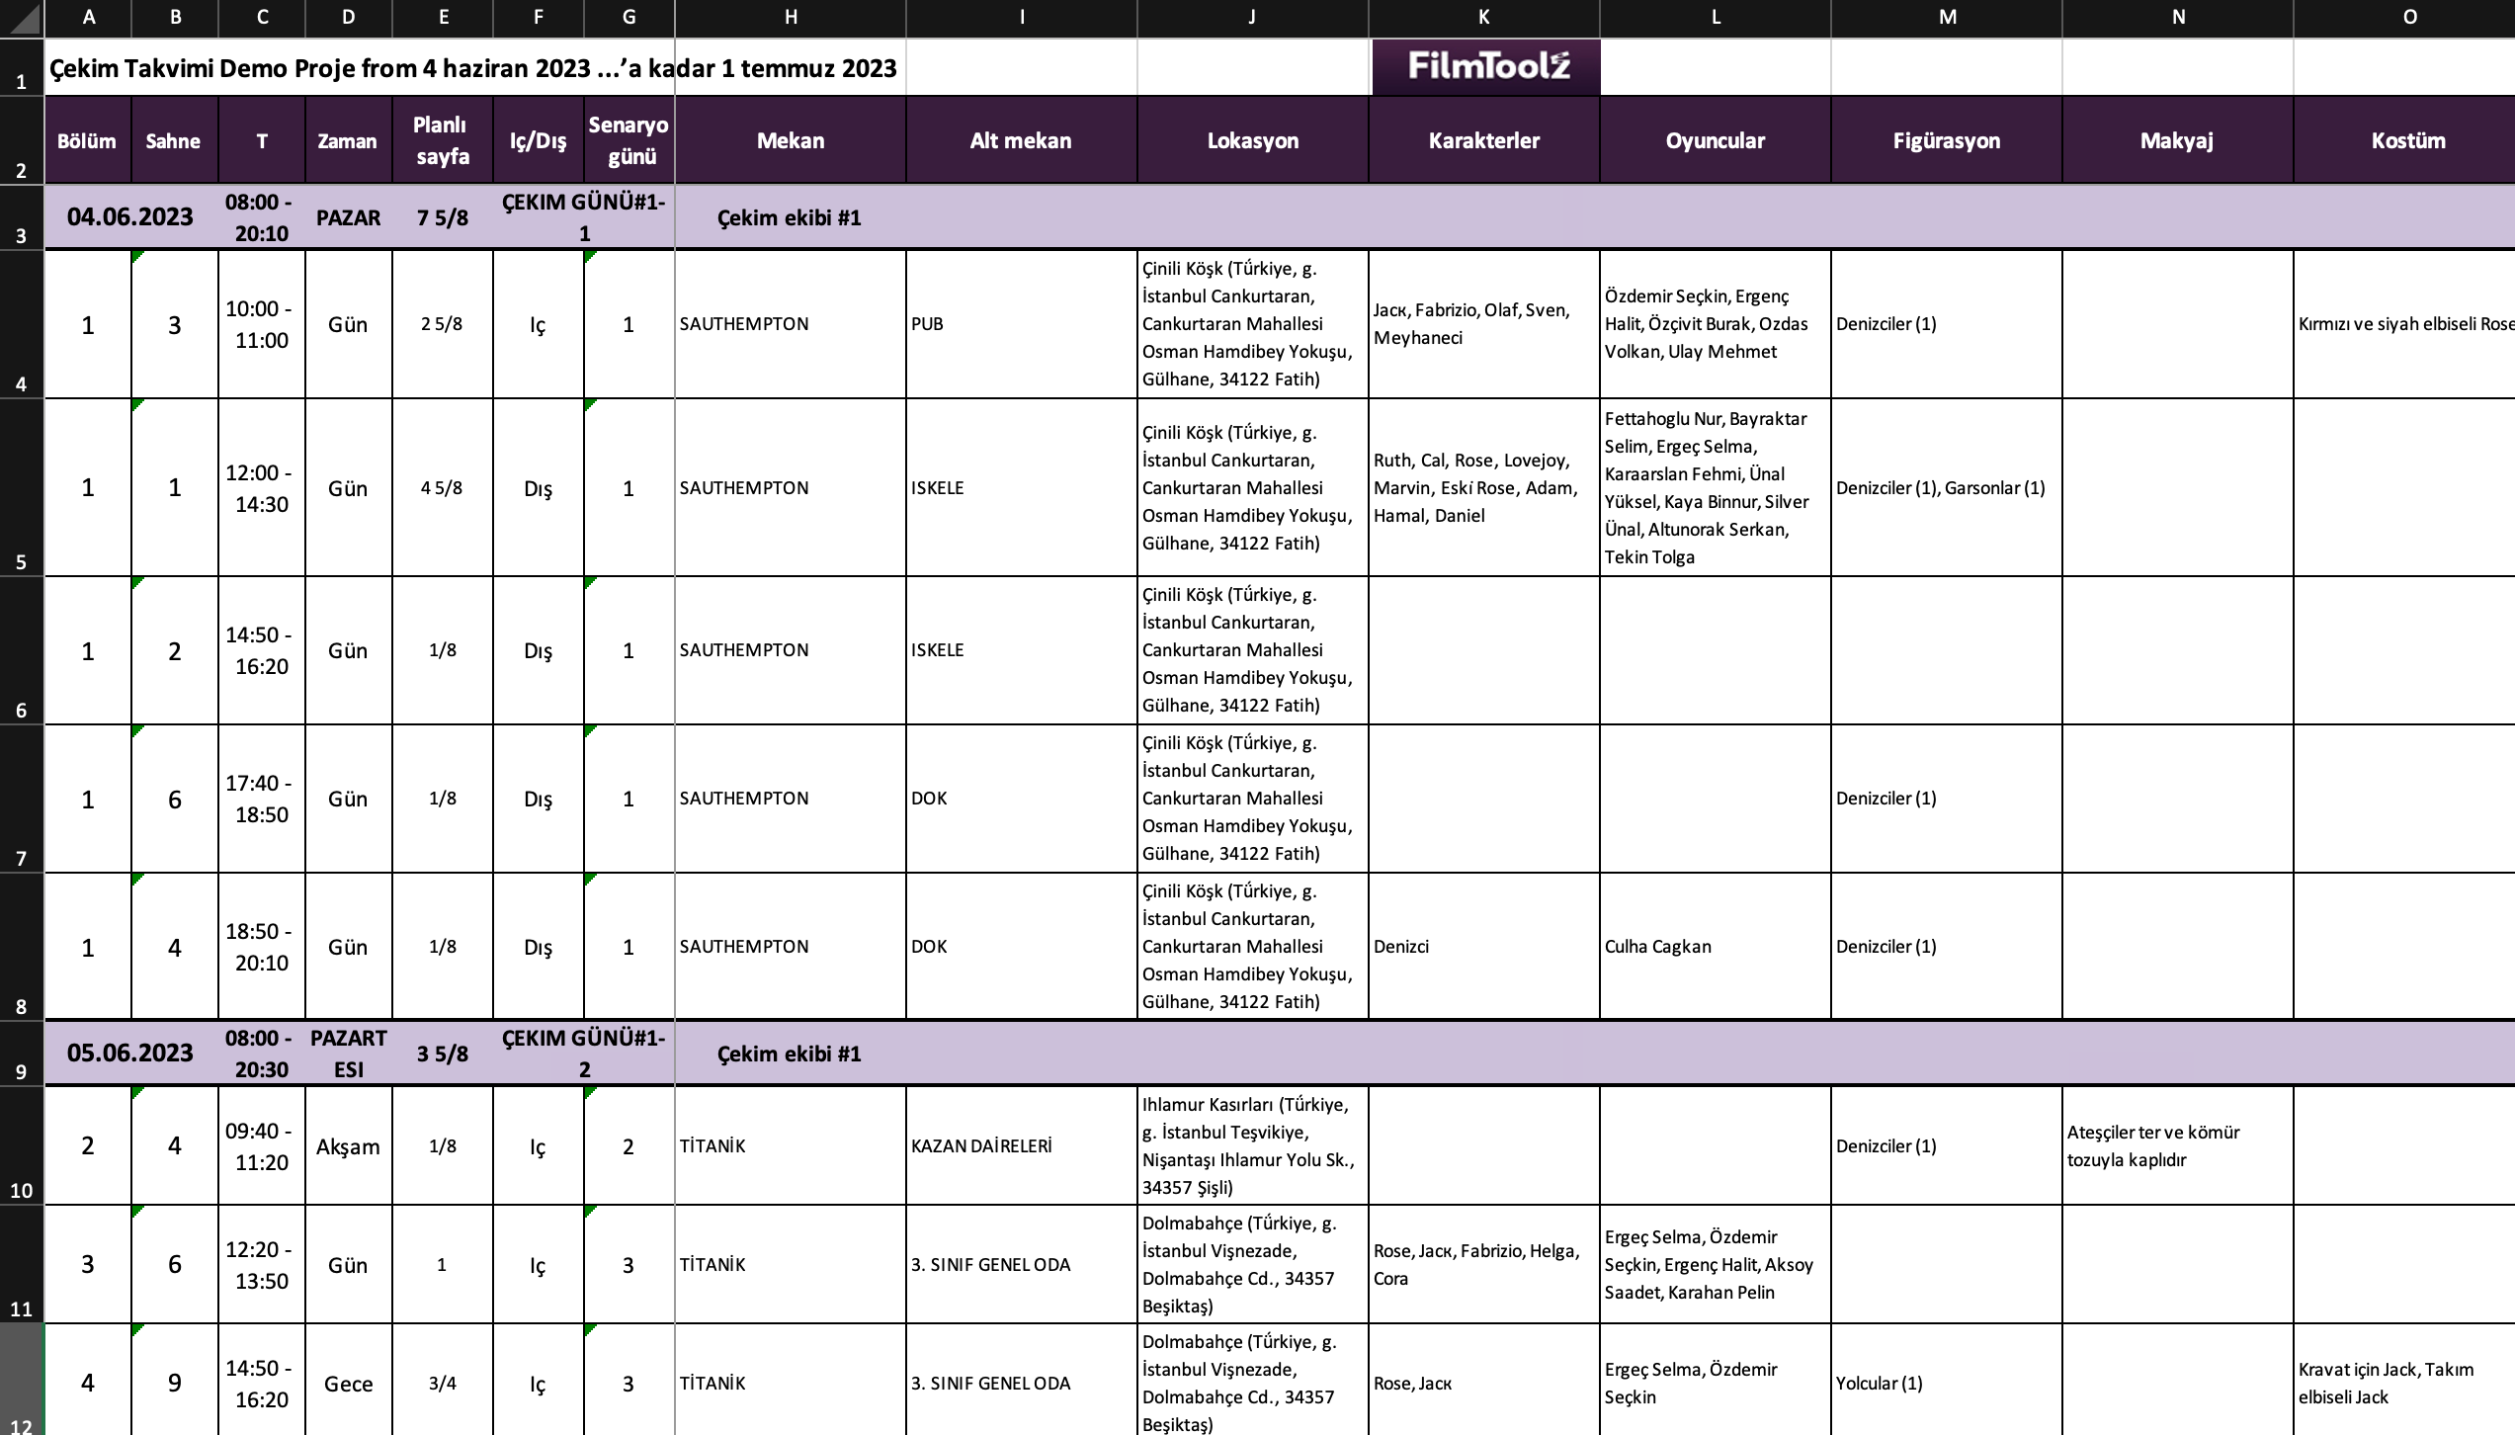The width and height of the screenshot is (2515, 1435).
Task: Click the "Makyaj" header cell
Action: coord(2177,140)
